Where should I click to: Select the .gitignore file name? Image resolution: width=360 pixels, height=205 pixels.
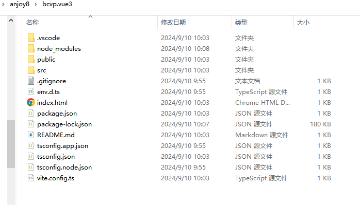tap(52, 81)
